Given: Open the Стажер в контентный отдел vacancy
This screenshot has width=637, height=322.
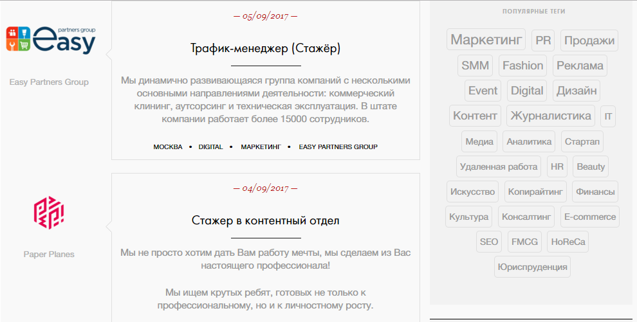Looking at the screenshot, I should [x=266, y=220].
